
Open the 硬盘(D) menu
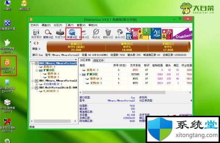(x=46, y=25)
